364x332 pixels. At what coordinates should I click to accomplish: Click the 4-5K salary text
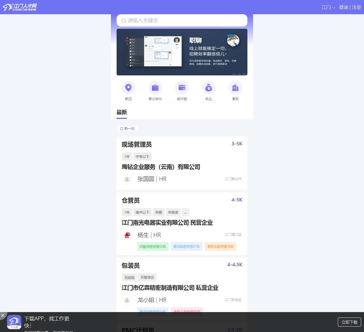(237, 200)
